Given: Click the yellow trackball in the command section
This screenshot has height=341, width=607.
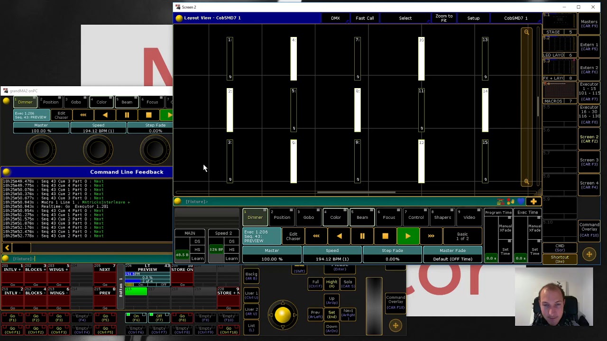Looking at the screenshot, I should [x=283, y=314].
